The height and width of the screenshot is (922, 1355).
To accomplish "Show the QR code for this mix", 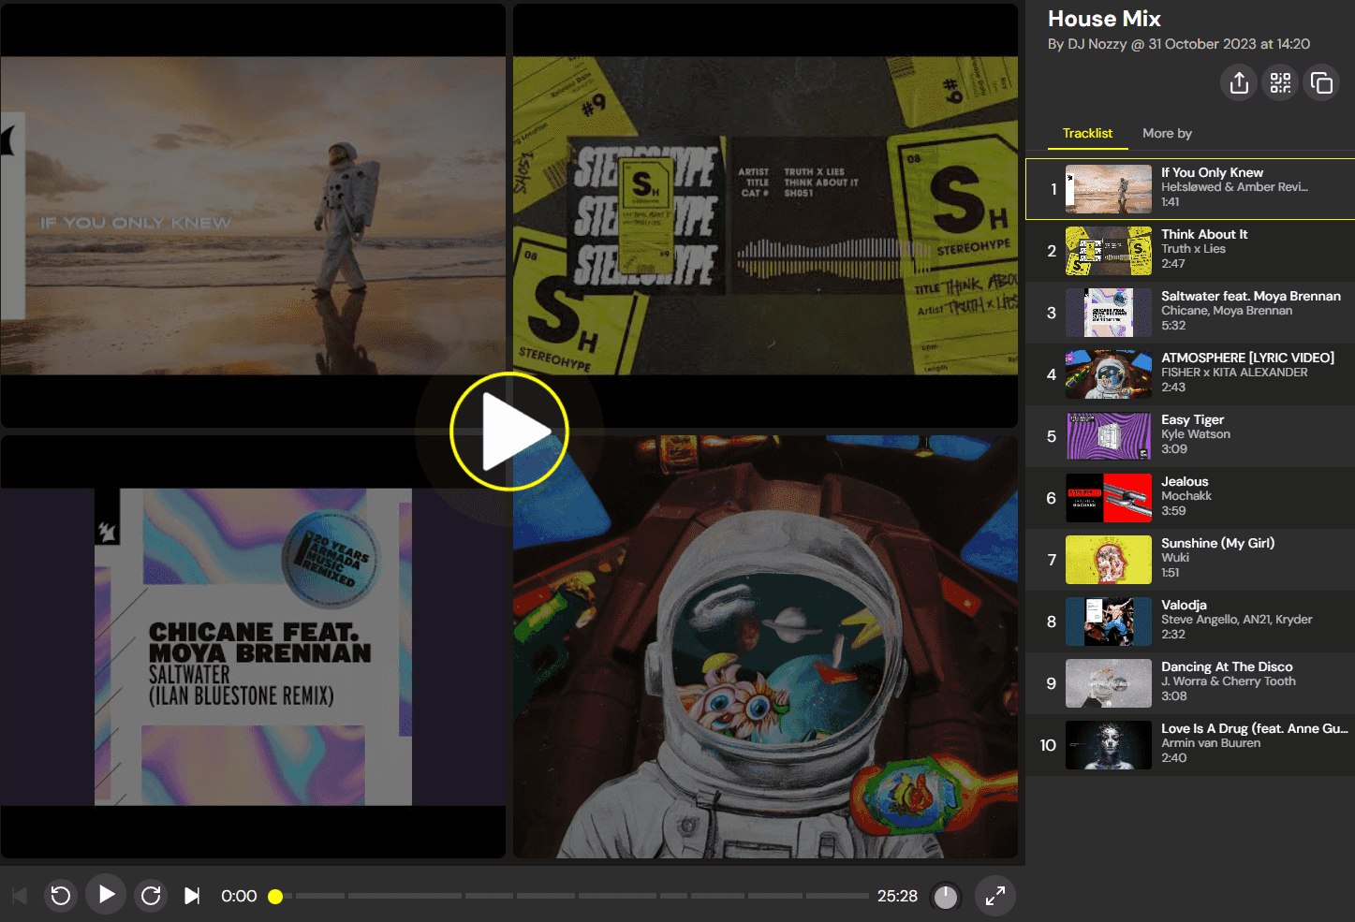I will click(1280, 82).
